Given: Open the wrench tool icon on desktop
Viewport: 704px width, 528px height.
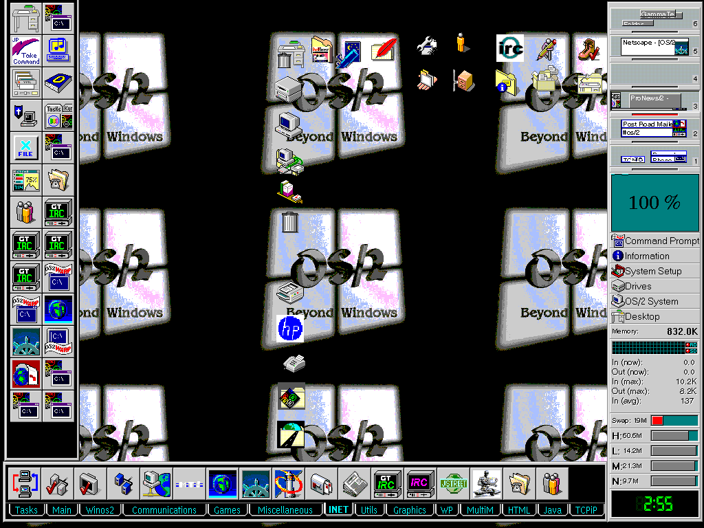Looking at the screenshot, I should coord(426,46).
